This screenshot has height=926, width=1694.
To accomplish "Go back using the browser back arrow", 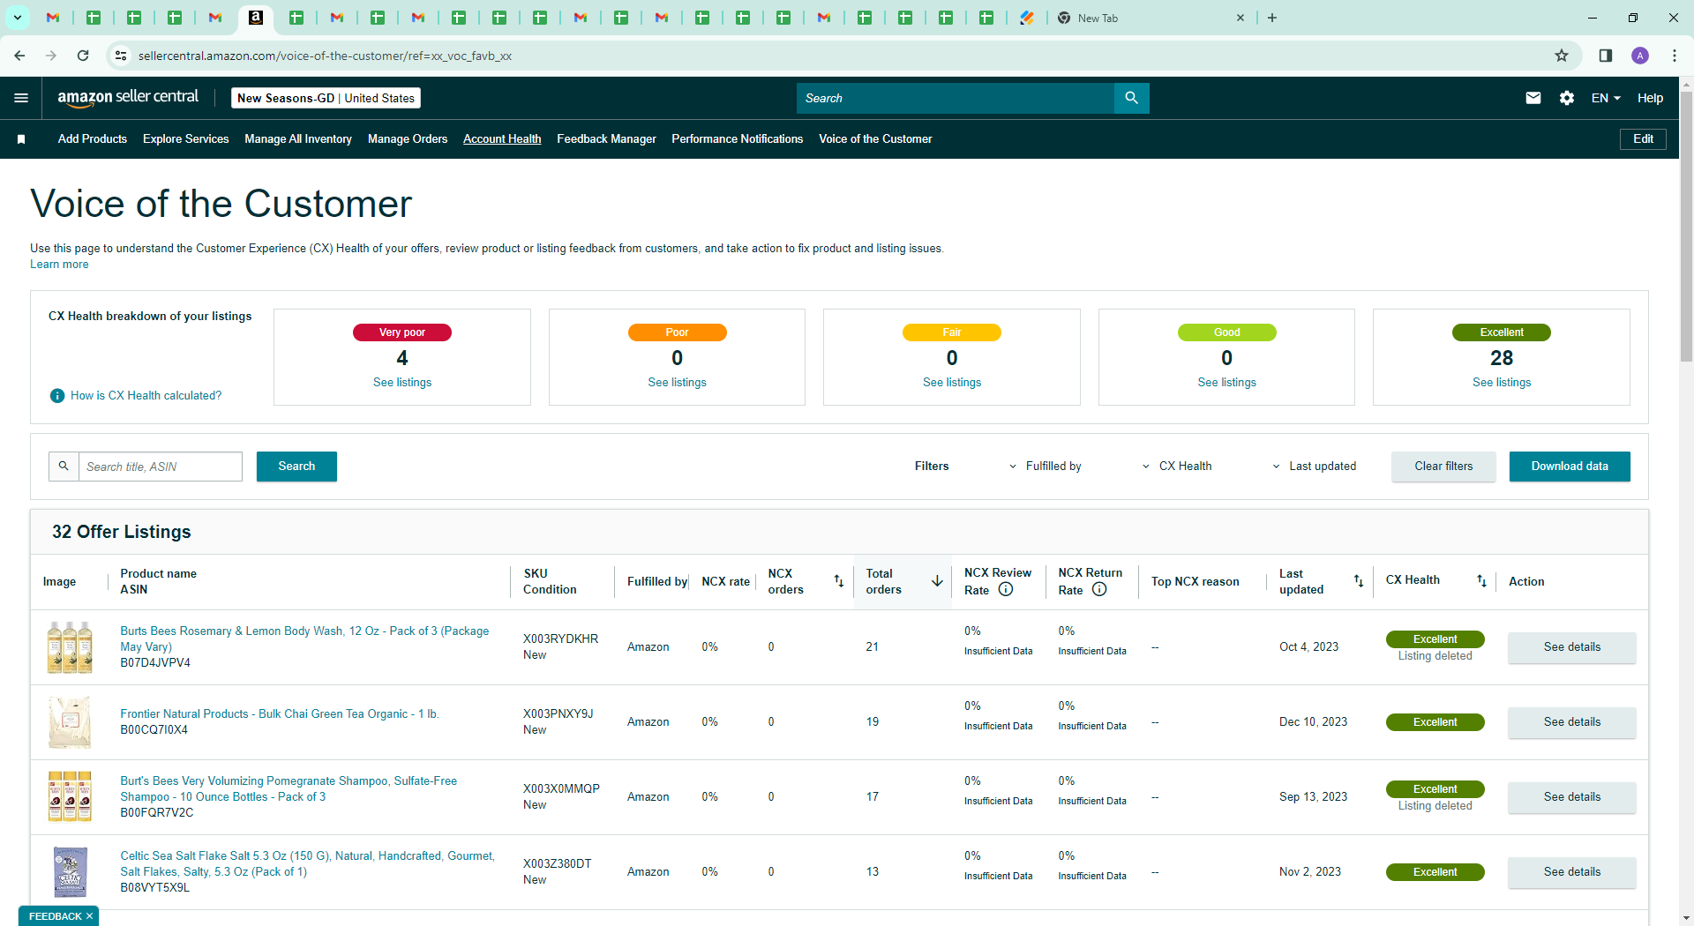I will point(19,56).
